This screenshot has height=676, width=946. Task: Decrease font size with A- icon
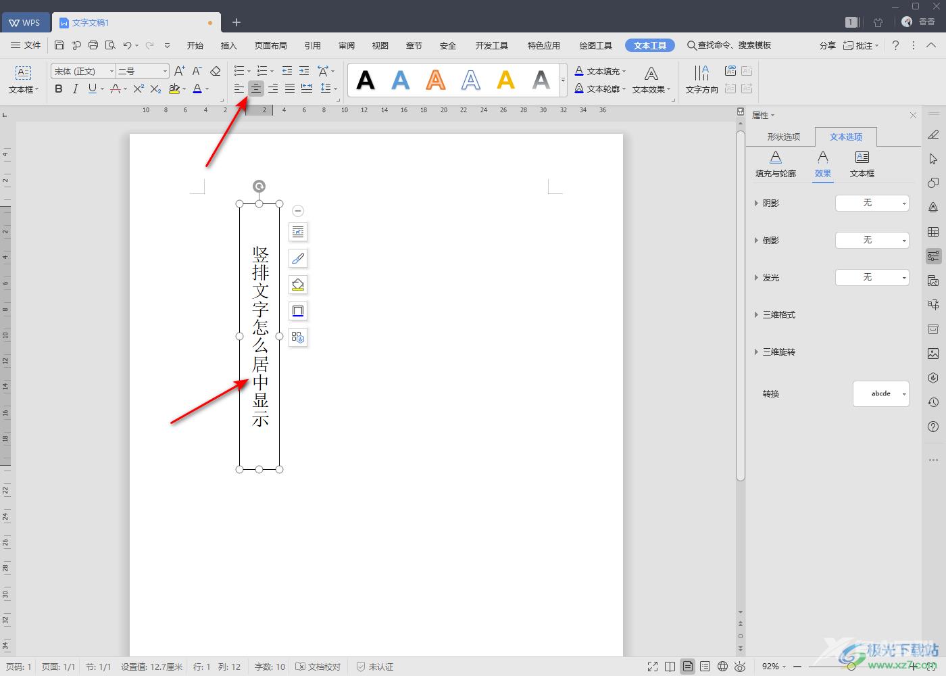(x=197, y=71)
